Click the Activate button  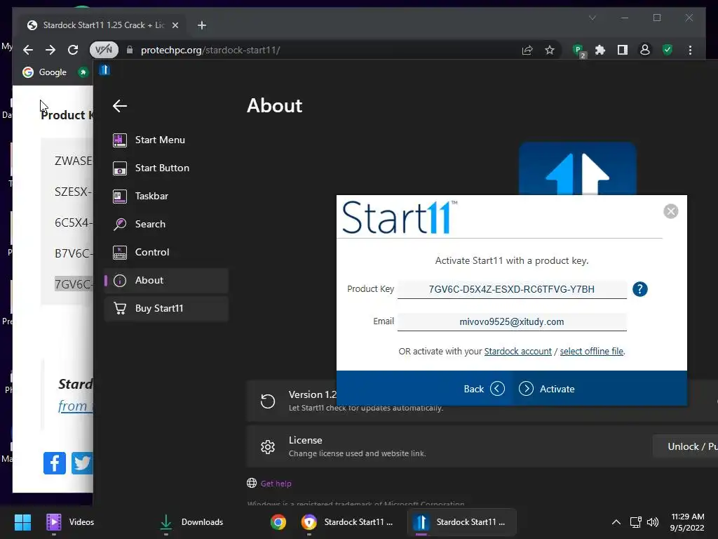point(547,389)
